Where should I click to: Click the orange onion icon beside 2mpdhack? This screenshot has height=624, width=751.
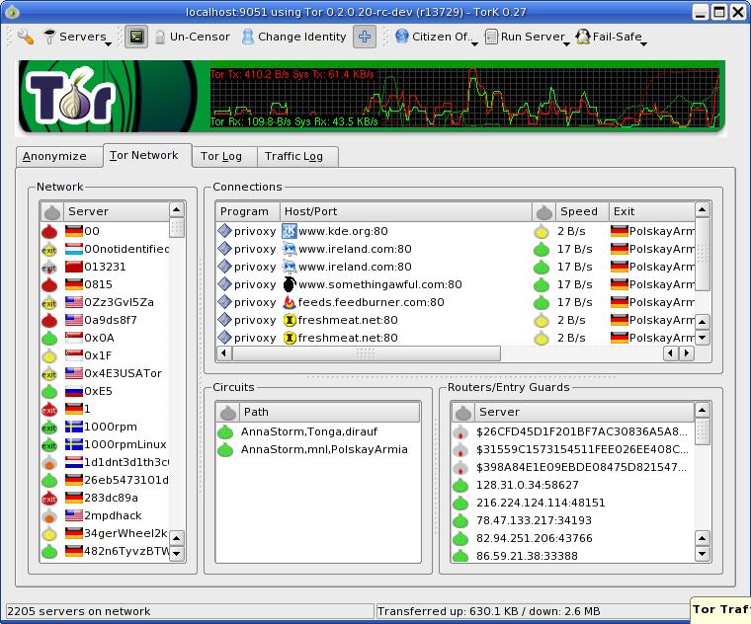point(49,515)
